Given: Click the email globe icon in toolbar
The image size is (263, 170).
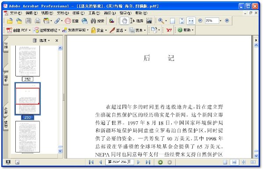Looking at the screenshot, I should pos(85,21).
